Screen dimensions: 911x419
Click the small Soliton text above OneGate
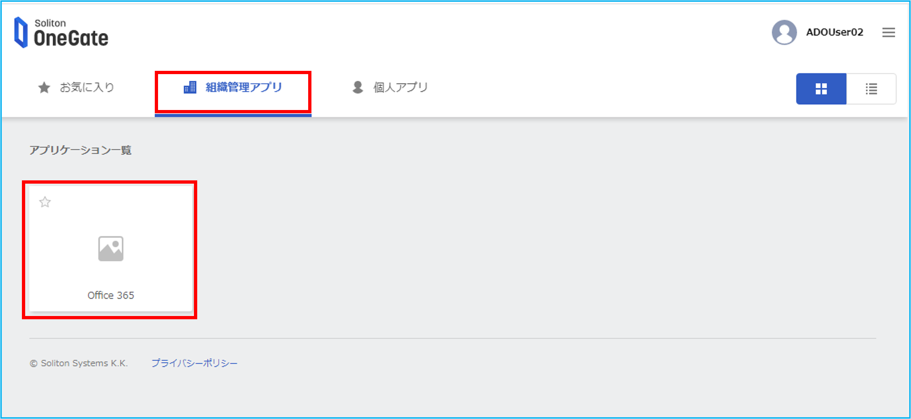pyautogui.click(x=50, y=23)
